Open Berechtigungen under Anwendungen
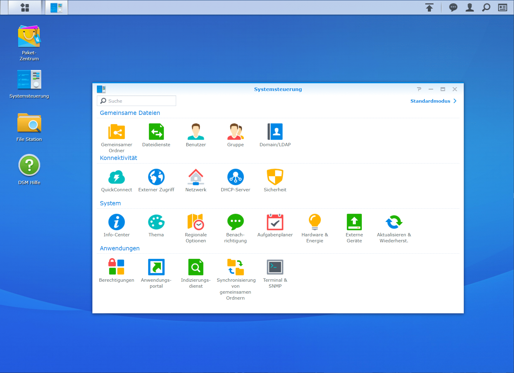 click(116, 267)
